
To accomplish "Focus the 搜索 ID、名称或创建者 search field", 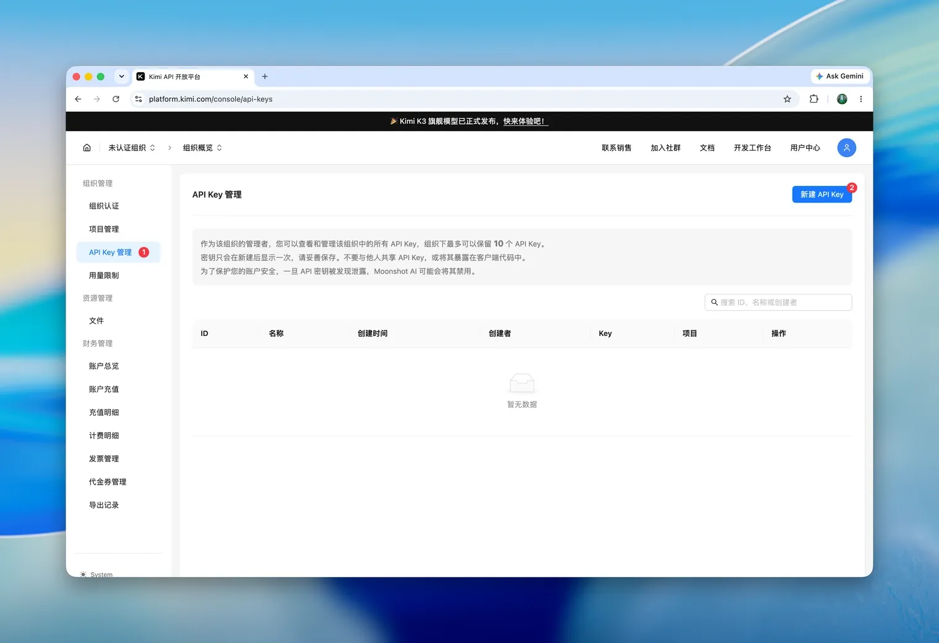I will (x=778, y=302).
